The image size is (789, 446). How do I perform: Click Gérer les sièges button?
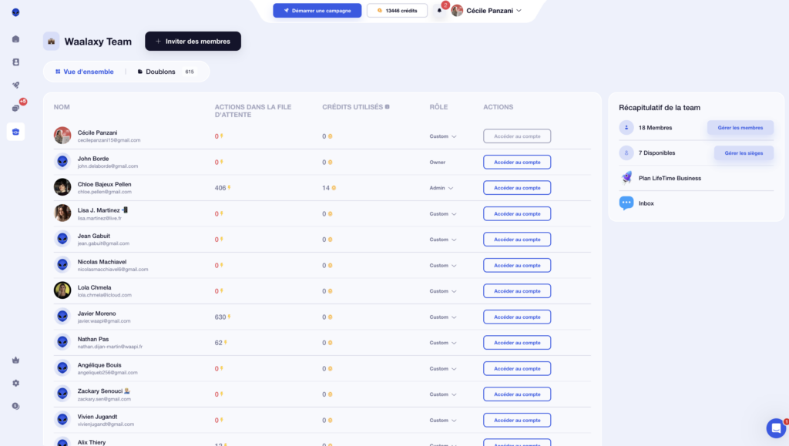click(x=744, y=153)
